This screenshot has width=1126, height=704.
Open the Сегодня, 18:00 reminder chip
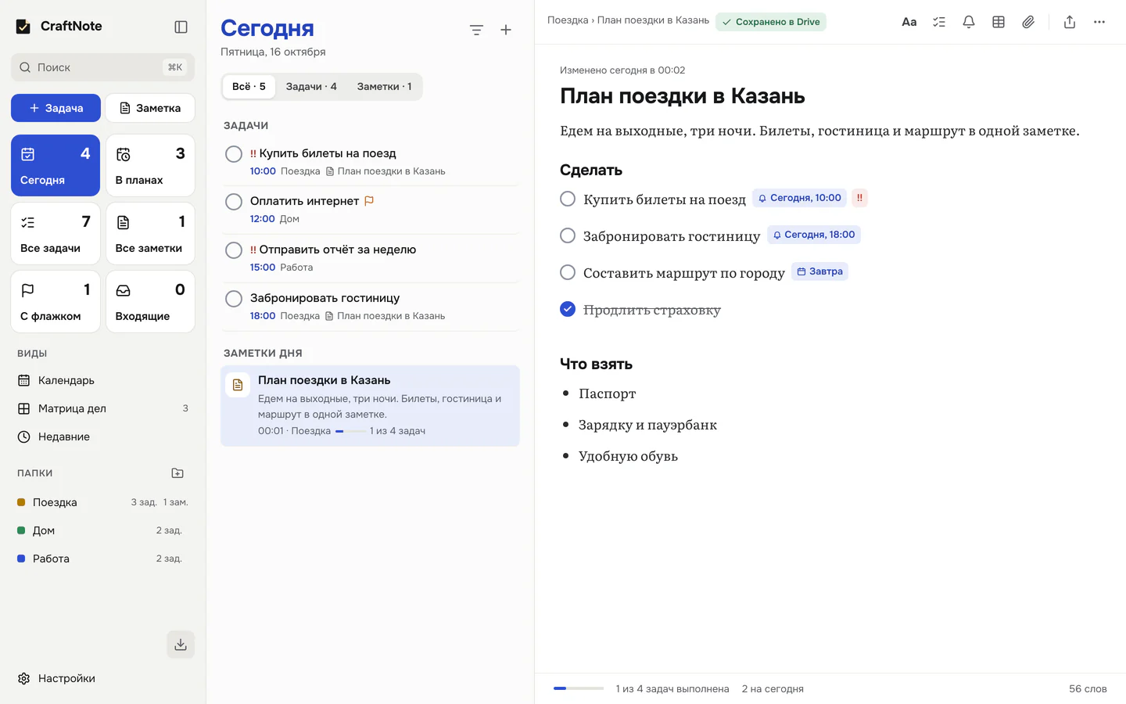click(814, 235)
